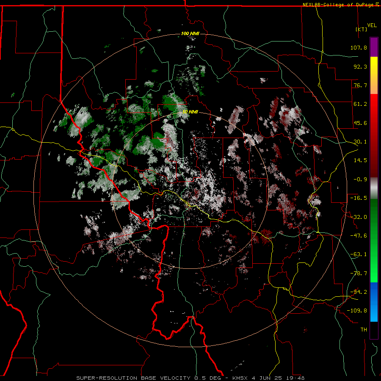Select the -78.7 scale value
381x381 pixels.
pyautogui.click(x=359, y=273)
